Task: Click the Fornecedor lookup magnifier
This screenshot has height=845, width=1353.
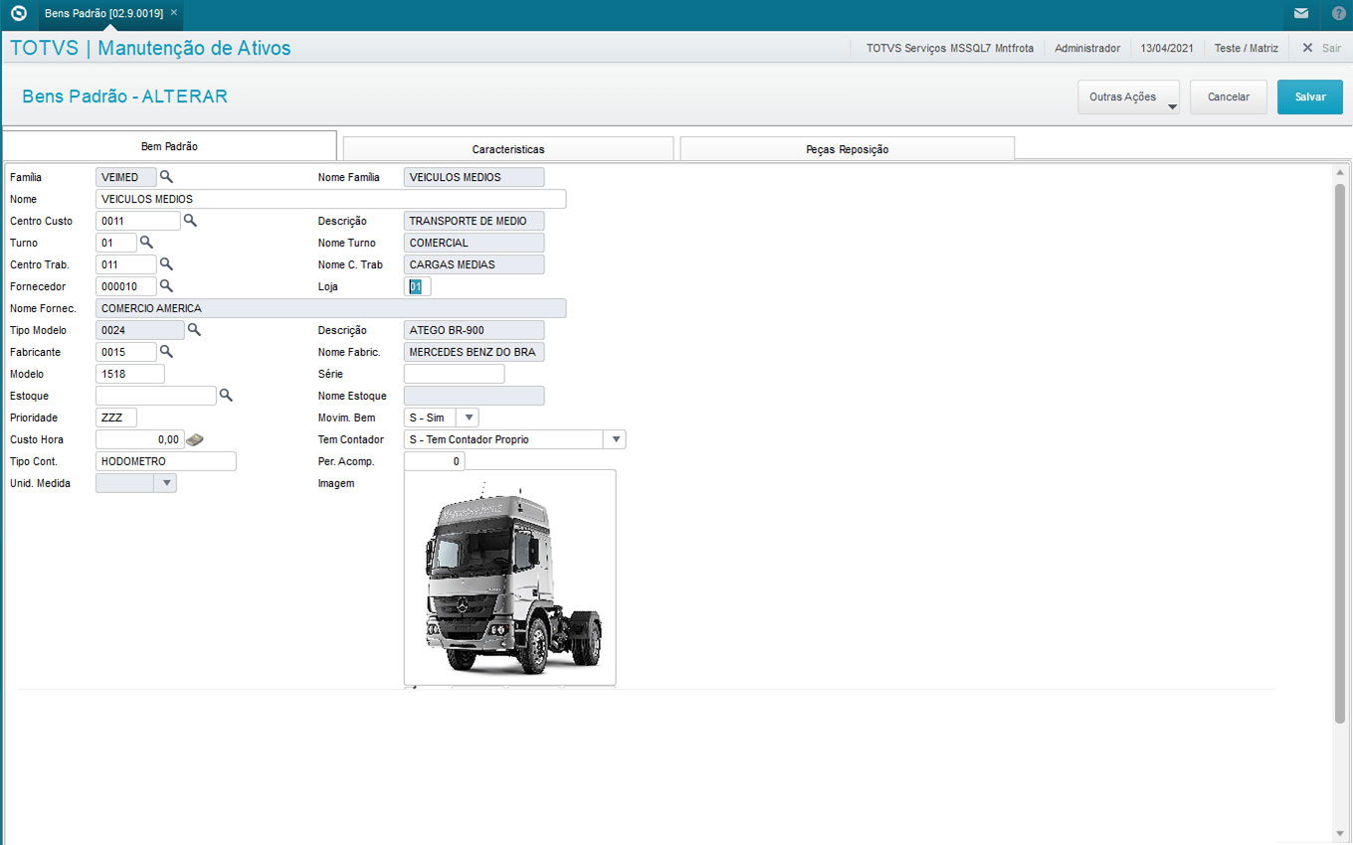Action: [x=166, y=286]
